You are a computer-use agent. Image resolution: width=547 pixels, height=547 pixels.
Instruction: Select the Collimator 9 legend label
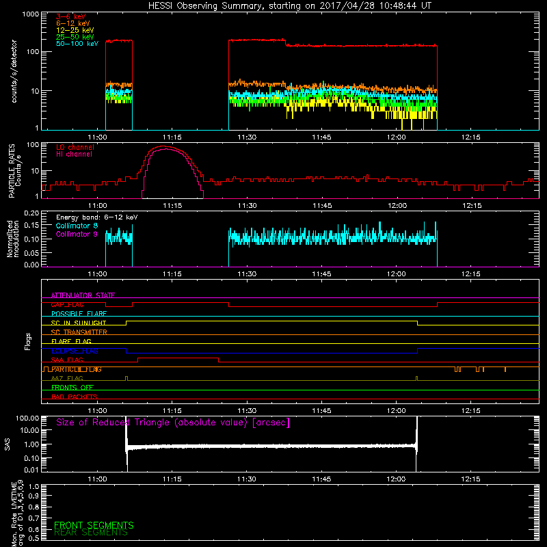[x=77, y=234]
